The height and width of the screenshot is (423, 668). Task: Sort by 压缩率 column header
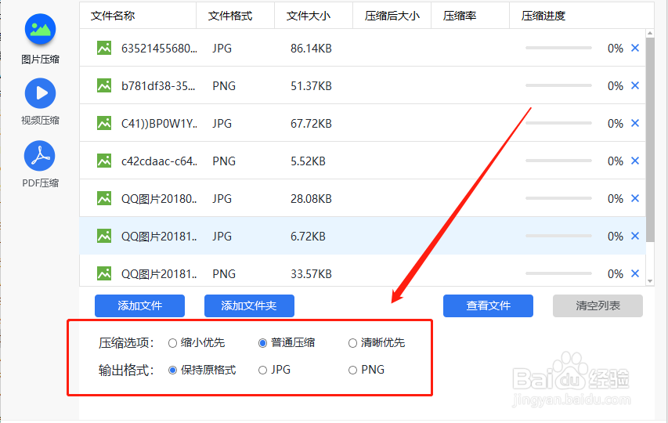[471, 16]
